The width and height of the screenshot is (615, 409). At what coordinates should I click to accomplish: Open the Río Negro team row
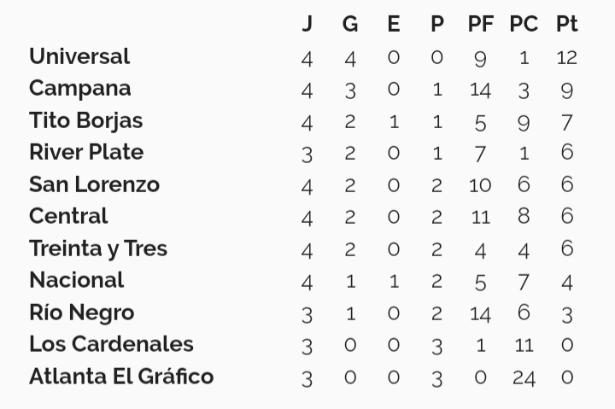pyautogui.click(x=303, y=313)
